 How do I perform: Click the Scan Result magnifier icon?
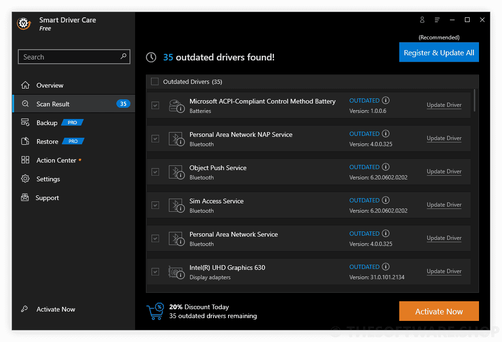[25, 104]
